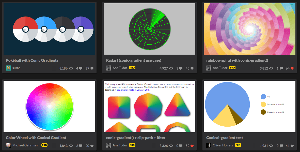
Task: Open comments icon on Color Wheel pen
Action: click(81, 146)
